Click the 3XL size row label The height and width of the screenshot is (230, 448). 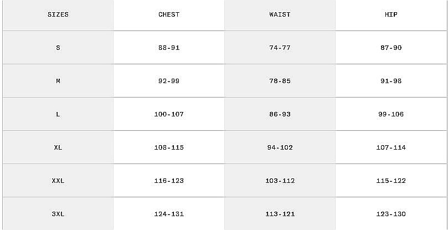58,214
